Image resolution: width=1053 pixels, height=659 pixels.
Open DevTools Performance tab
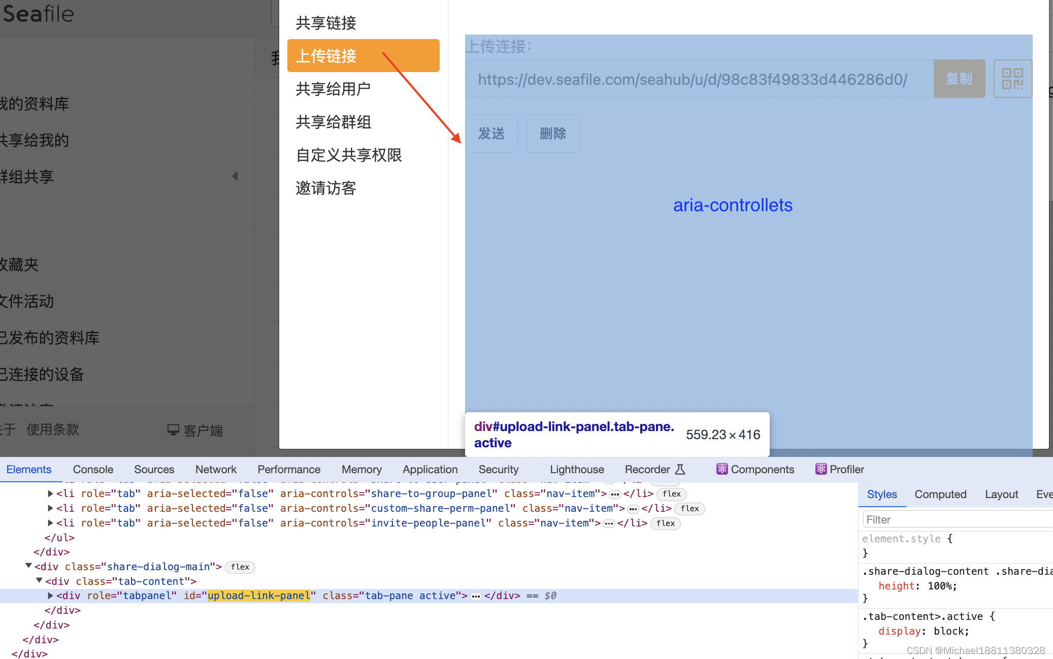289,469
